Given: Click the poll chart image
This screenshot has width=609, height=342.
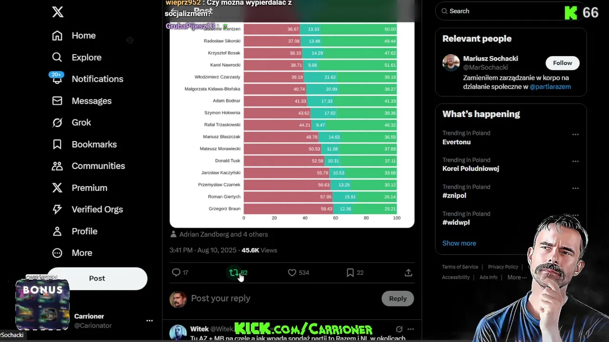Looking at the screenshot, I should (x=292, y=124).
